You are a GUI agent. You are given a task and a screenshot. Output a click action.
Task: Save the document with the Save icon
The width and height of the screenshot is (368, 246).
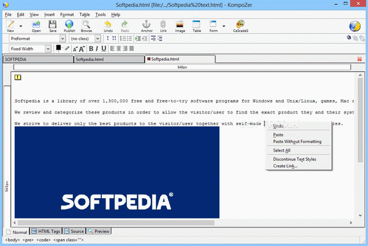[53, 25]
